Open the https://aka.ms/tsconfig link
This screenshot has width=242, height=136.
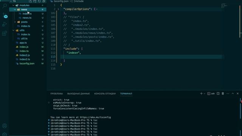click(x=95, y=117)
